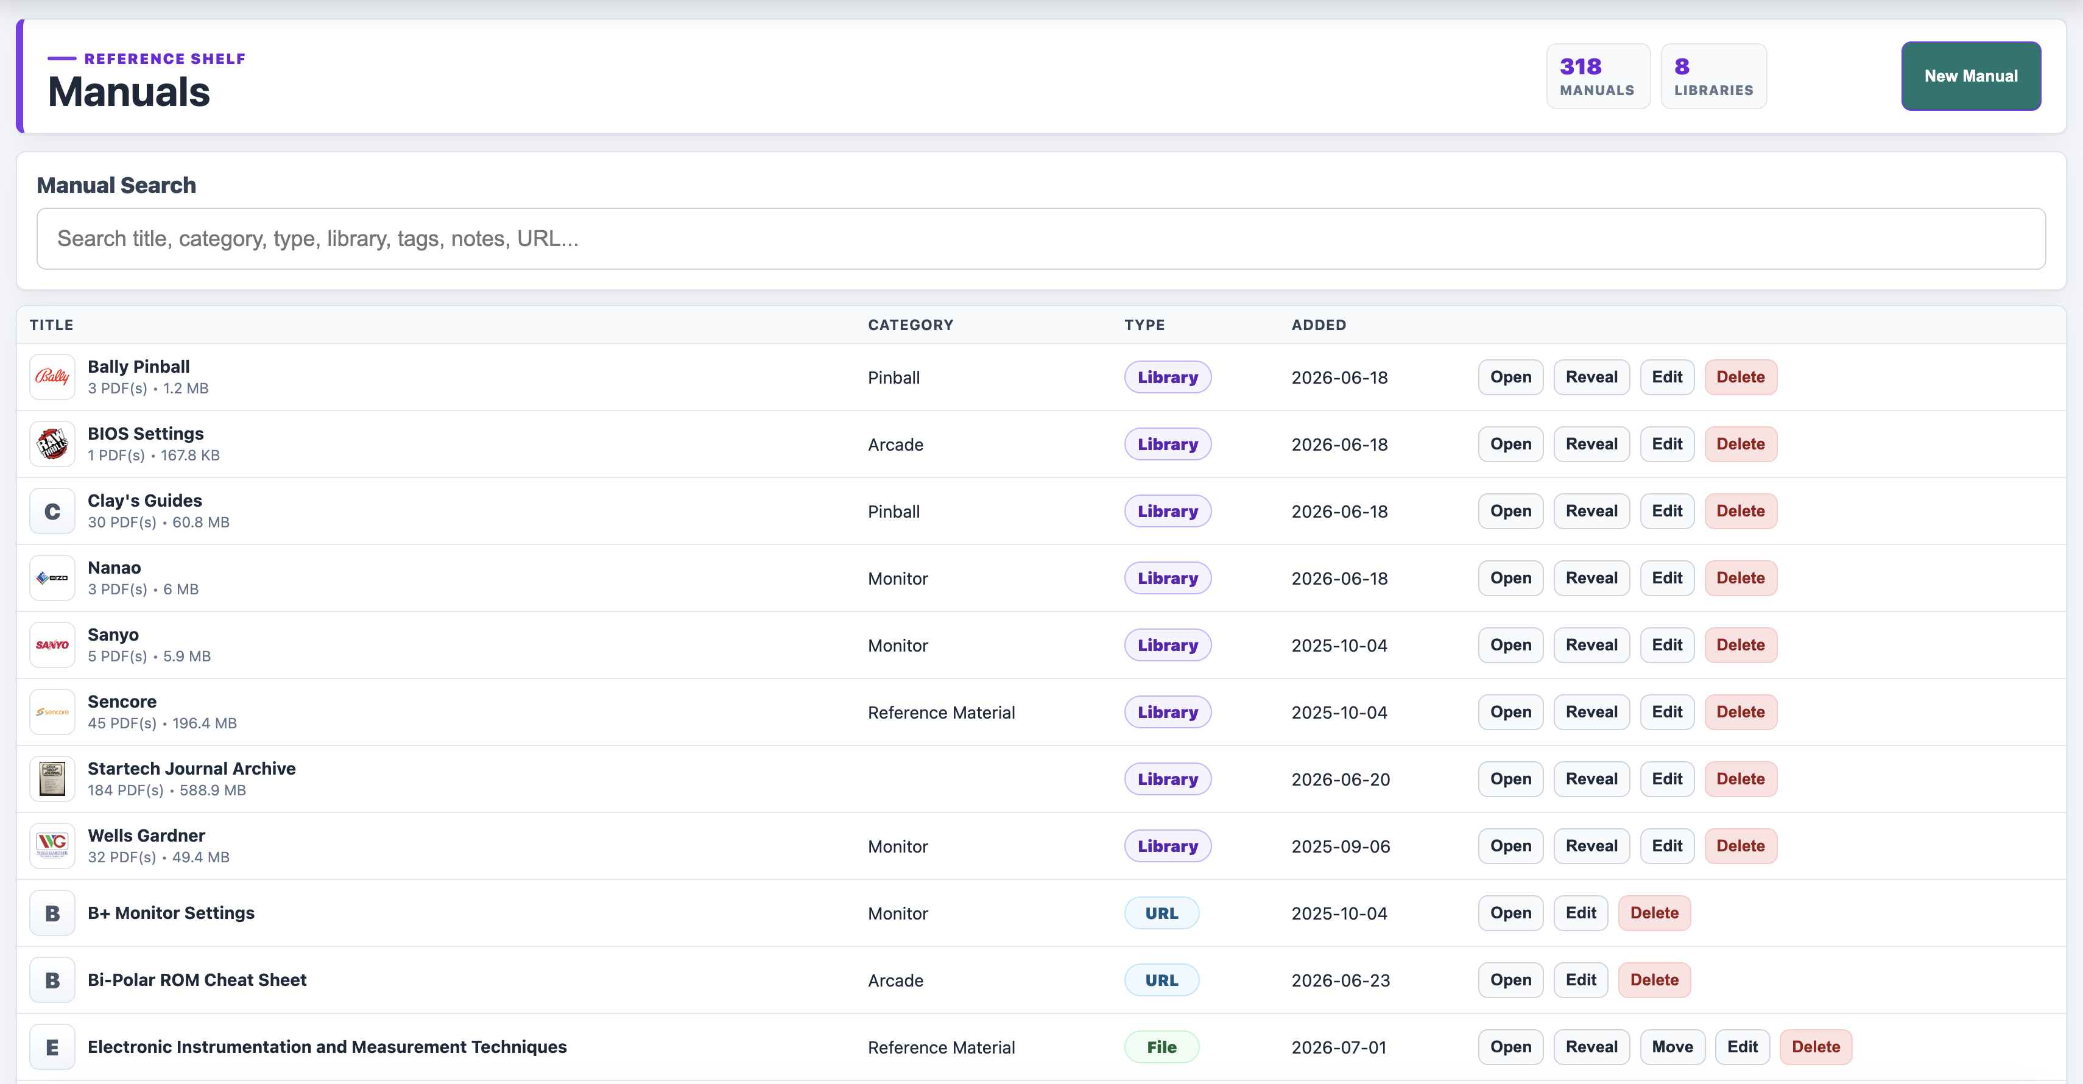Screen dimensions: 2083x1084
Task: Click the Sencore logo icon
Action: coord(52,712)
